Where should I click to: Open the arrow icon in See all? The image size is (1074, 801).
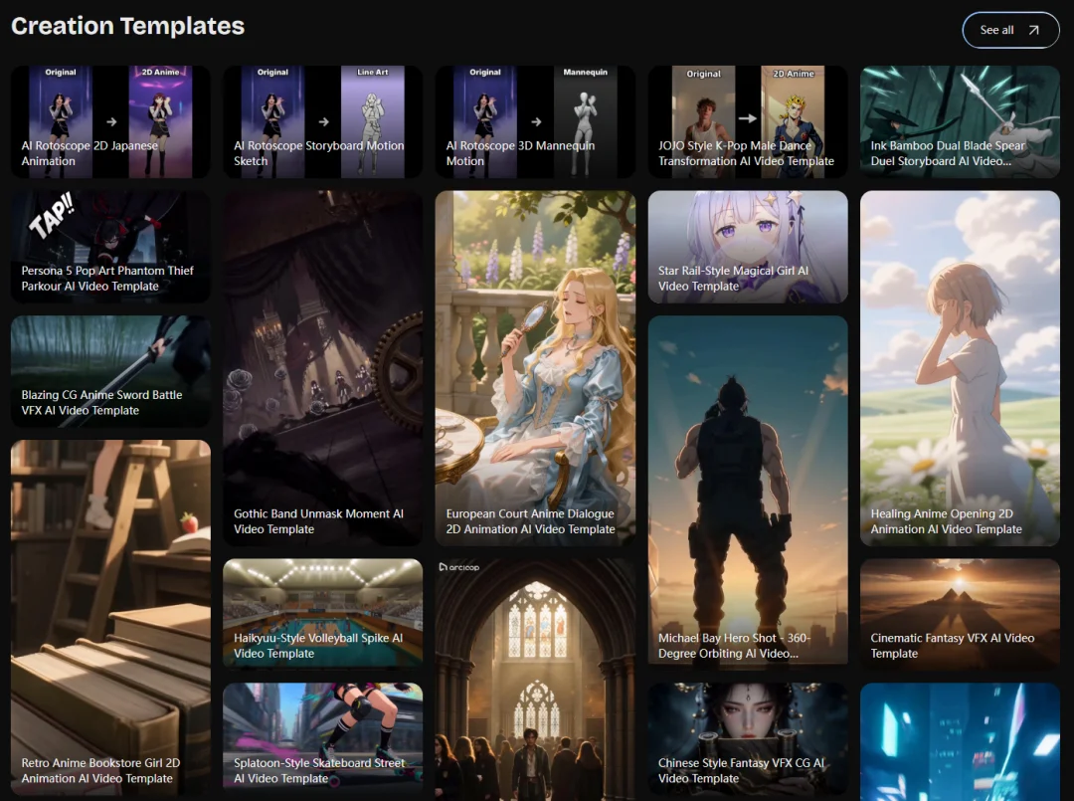click(1033, 30)
